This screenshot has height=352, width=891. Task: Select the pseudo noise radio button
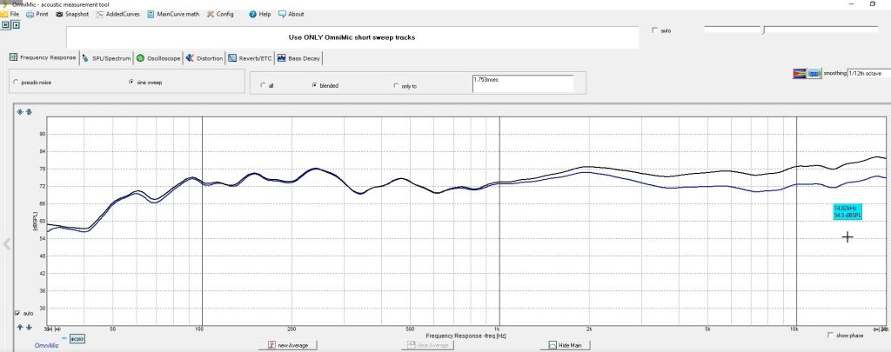pos(14,83)
